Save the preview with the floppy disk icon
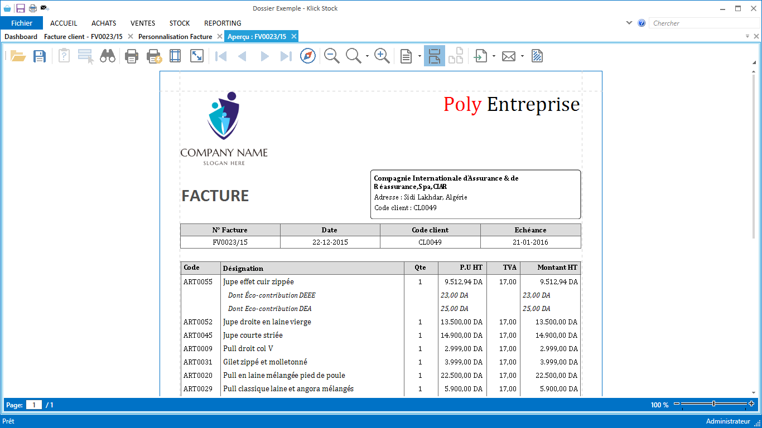The image size is (762, 428). 40,56
